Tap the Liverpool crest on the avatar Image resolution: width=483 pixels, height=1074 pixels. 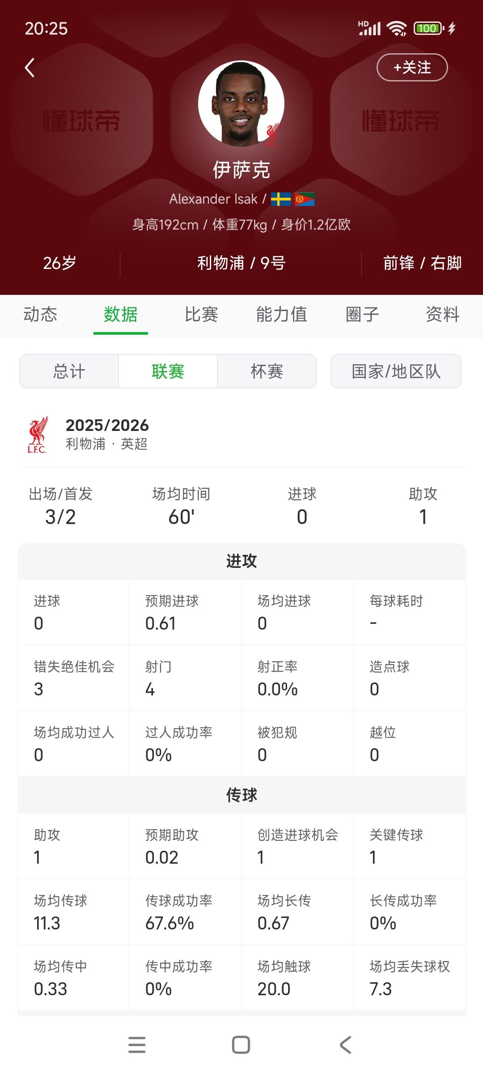point(271,135)
